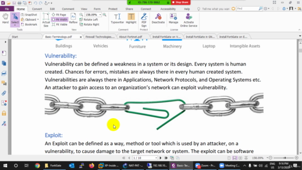Screen dimensions: 302x170
Task: Open the About Fortinet.pdf tab
Action: coord(130,37)
